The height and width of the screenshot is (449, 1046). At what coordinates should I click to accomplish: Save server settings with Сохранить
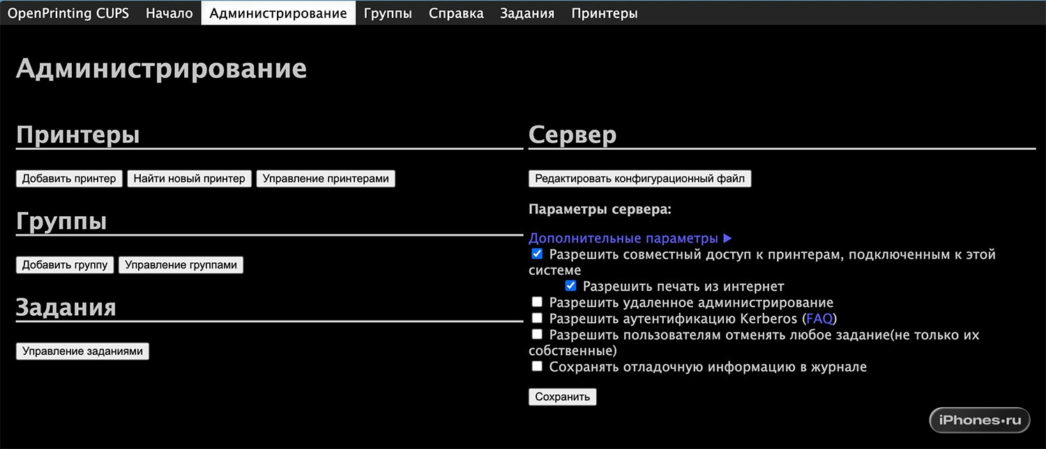click(563, 397)
